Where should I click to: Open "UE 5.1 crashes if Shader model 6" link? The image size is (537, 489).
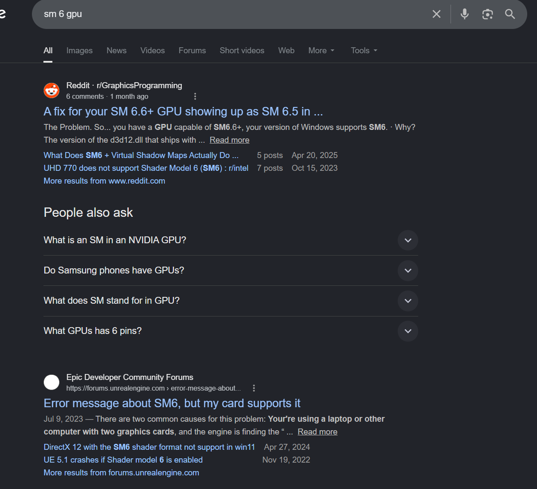pos(123,460)
